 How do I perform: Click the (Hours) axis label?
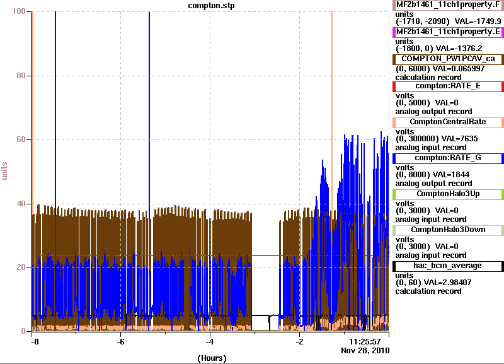point(212,358)
